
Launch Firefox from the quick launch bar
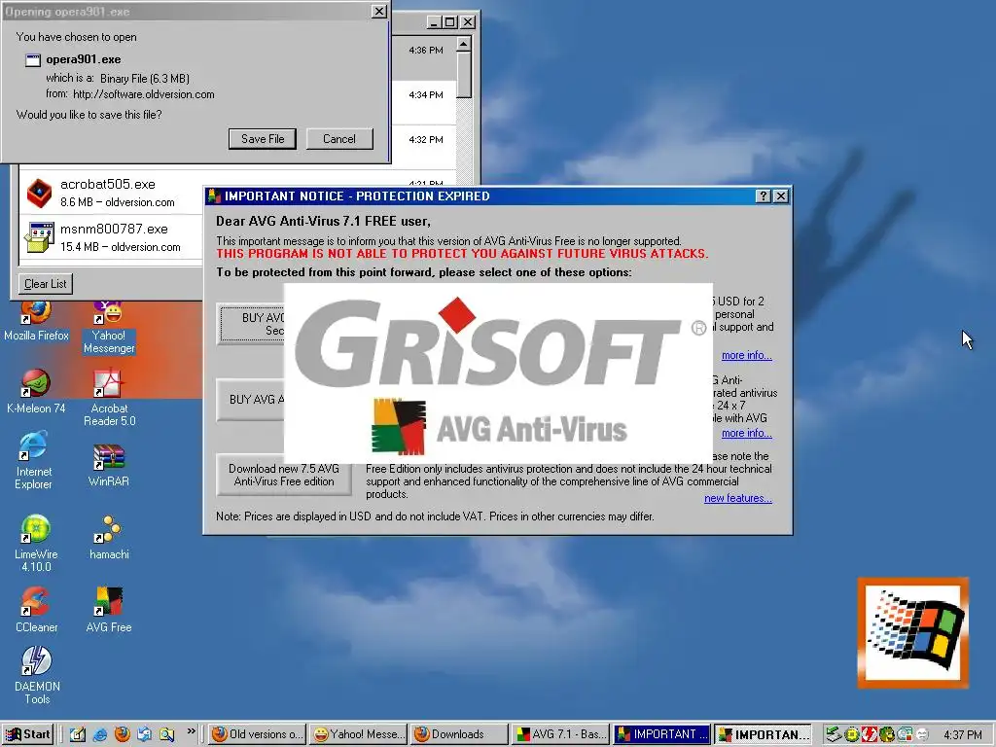point(122,734)
